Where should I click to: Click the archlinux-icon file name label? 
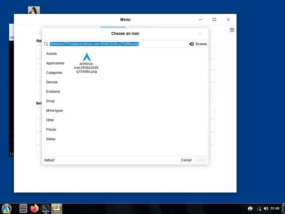tap(87, 68)
